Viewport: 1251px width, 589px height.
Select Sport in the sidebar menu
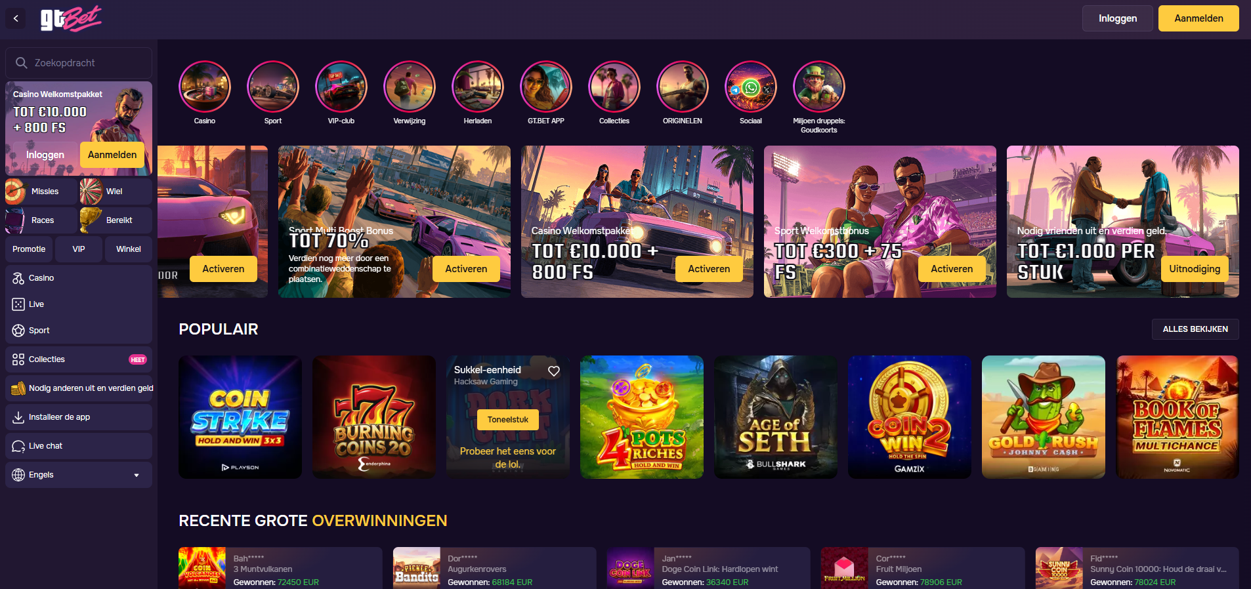tap(79, 331)
